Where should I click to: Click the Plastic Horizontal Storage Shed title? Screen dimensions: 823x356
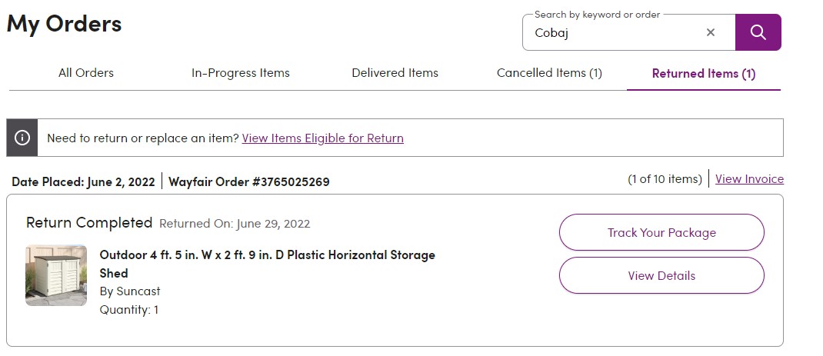point(268,264)
